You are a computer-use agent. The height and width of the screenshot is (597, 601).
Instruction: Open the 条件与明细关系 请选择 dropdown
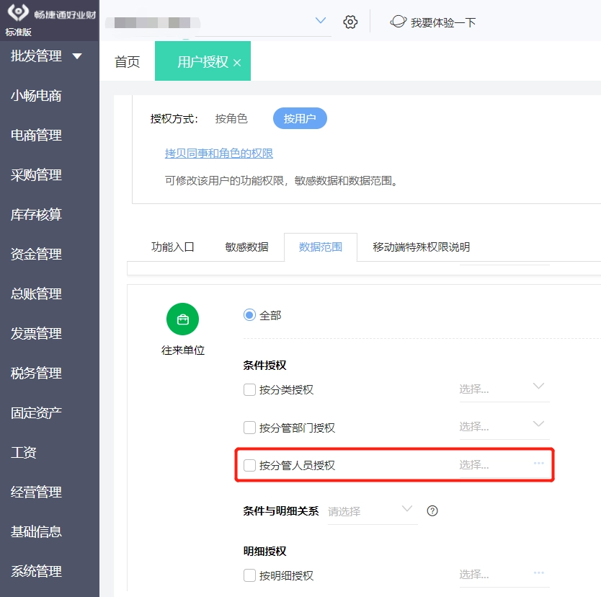373,511
